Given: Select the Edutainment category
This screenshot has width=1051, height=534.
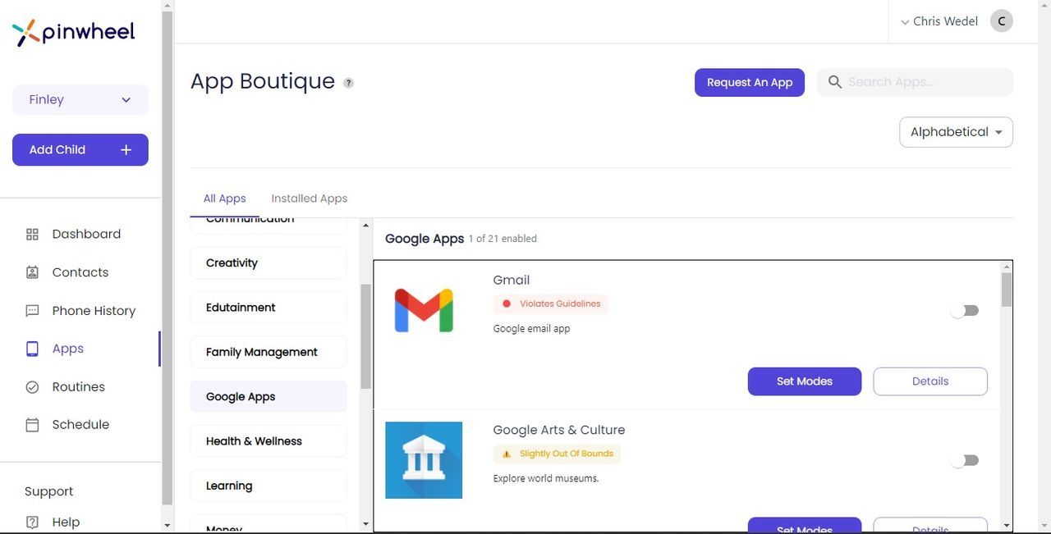Looking at the screenshot, I should 268,308.
